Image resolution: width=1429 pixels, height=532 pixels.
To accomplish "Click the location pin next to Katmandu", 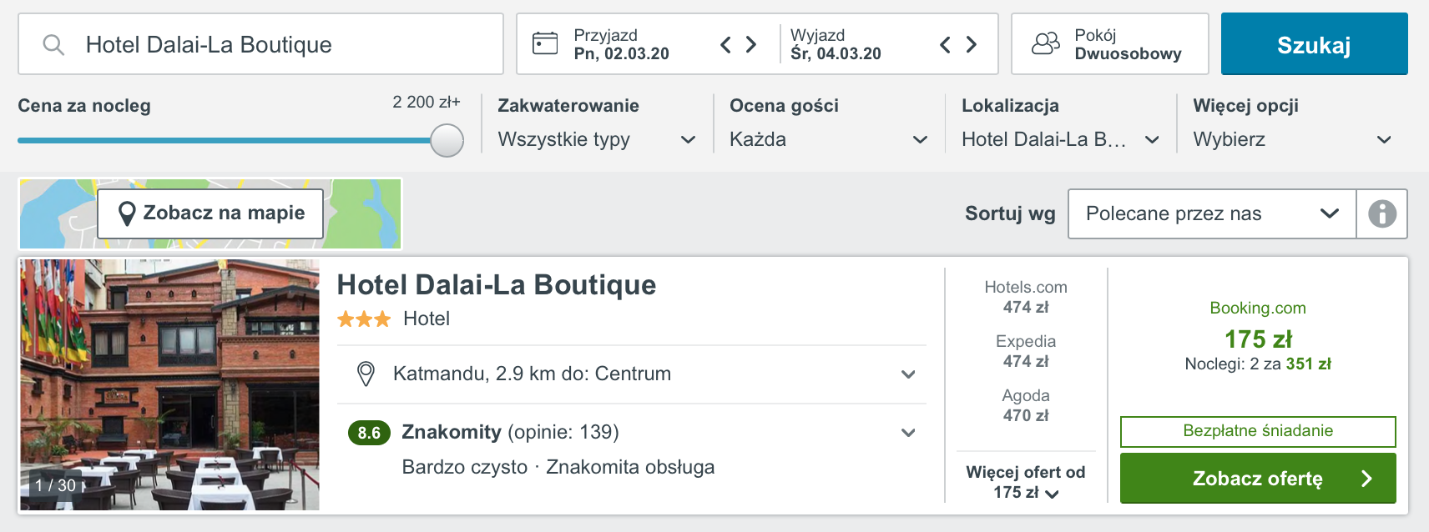I will (x=366, y=374).
